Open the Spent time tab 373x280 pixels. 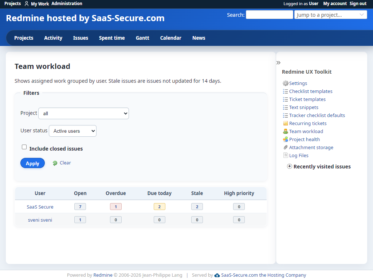[112, 38]
